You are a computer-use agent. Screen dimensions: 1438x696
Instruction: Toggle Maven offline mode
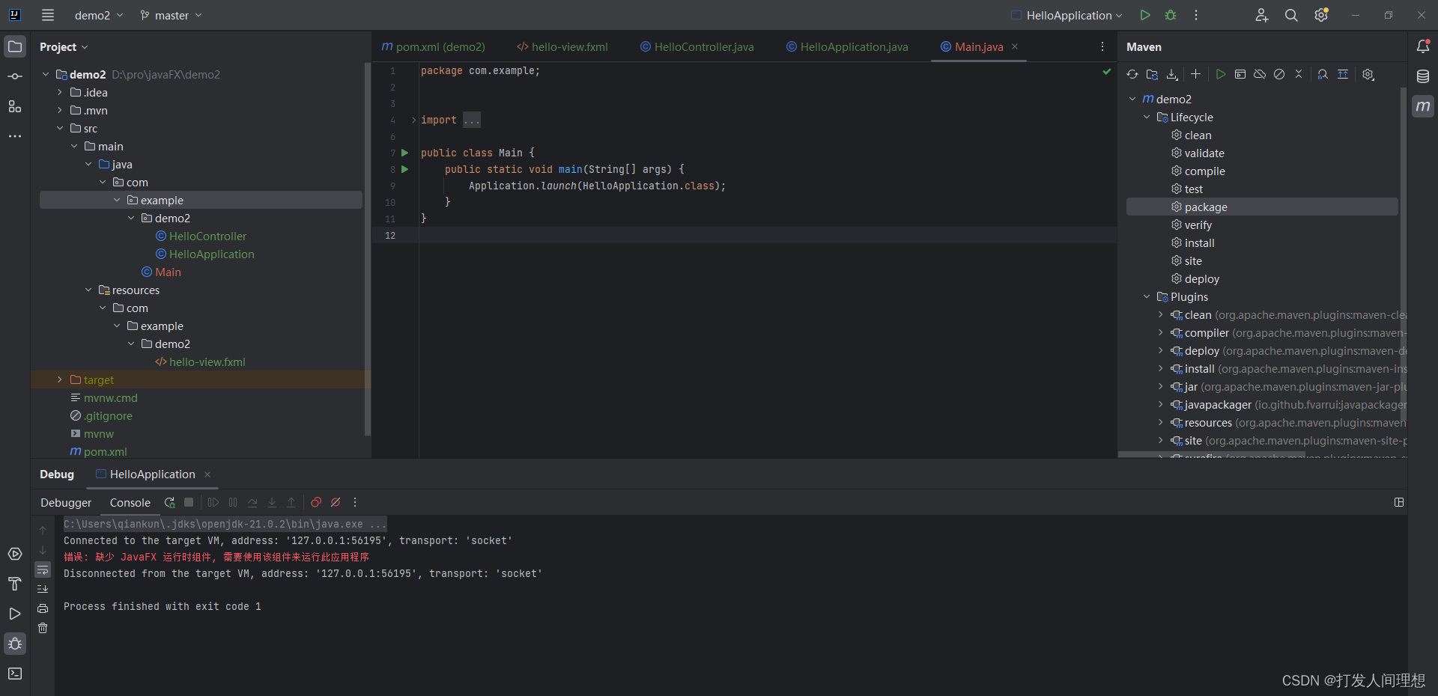coord(1259,74)
